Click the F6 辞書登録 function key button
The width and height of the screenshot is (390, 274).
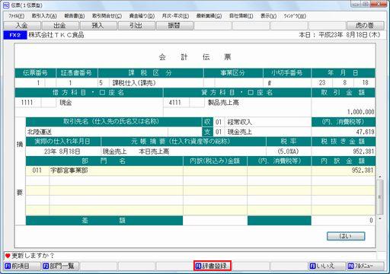pyautogui.click(x=213, y=266)
